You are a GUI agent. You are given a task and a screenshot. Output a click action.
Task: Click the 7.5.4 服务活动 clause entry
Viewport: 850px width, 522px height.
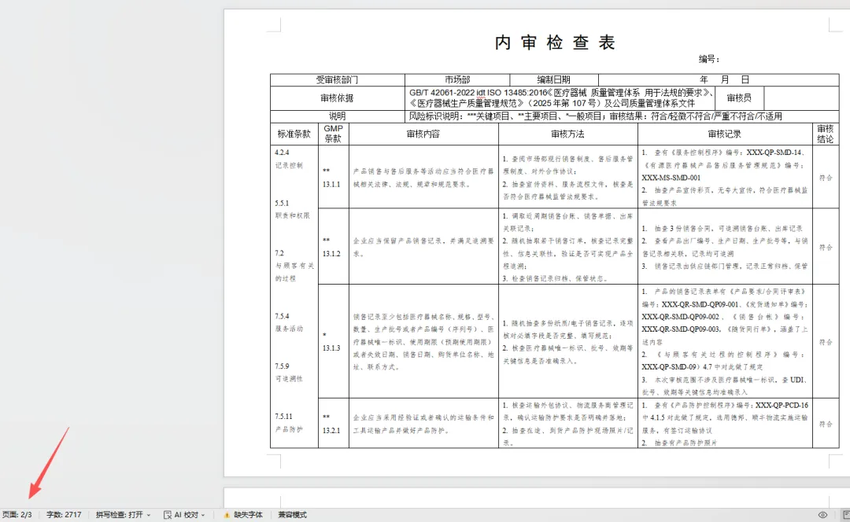point(288,322)
